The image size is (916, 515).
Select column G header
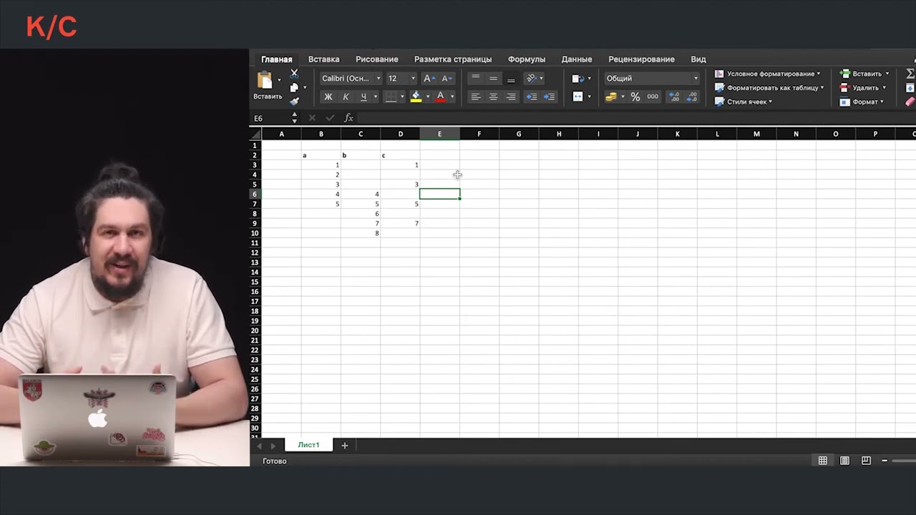click(519, 134)
